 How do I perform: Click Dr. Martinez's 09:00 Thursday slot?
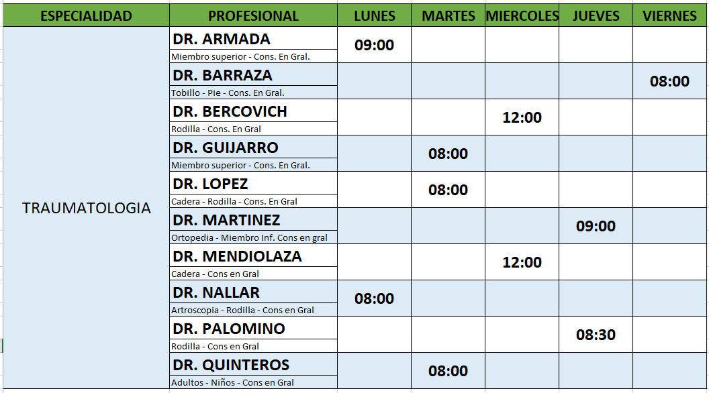pos(596,227)
